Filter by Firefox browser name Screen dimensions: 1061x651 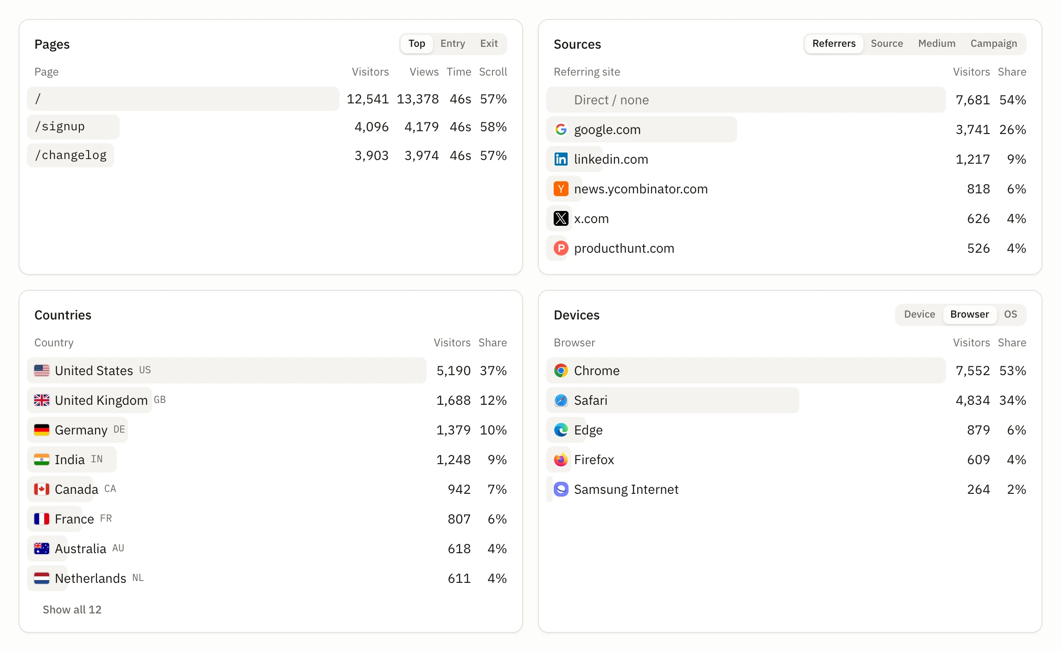[x=594, y=460]
